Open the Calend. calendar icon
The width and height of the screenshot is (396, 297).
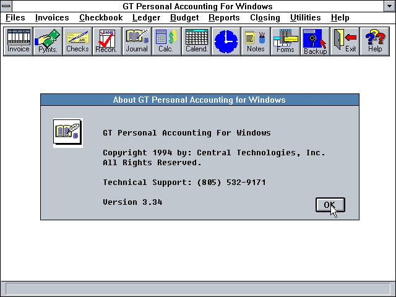[x=197, y=41]
